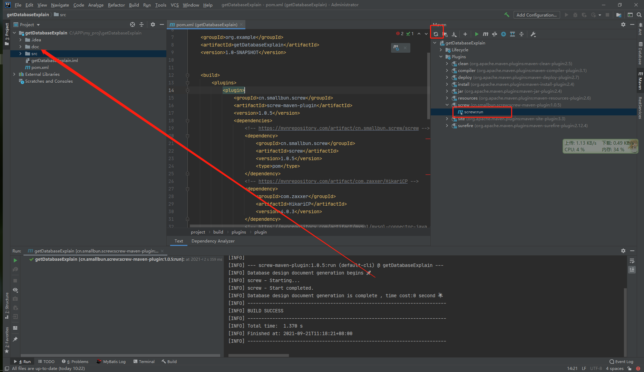Toggle Maven Offline Mode icon
The height and width of the screenshot is (372, 644).
pos(495,34)
